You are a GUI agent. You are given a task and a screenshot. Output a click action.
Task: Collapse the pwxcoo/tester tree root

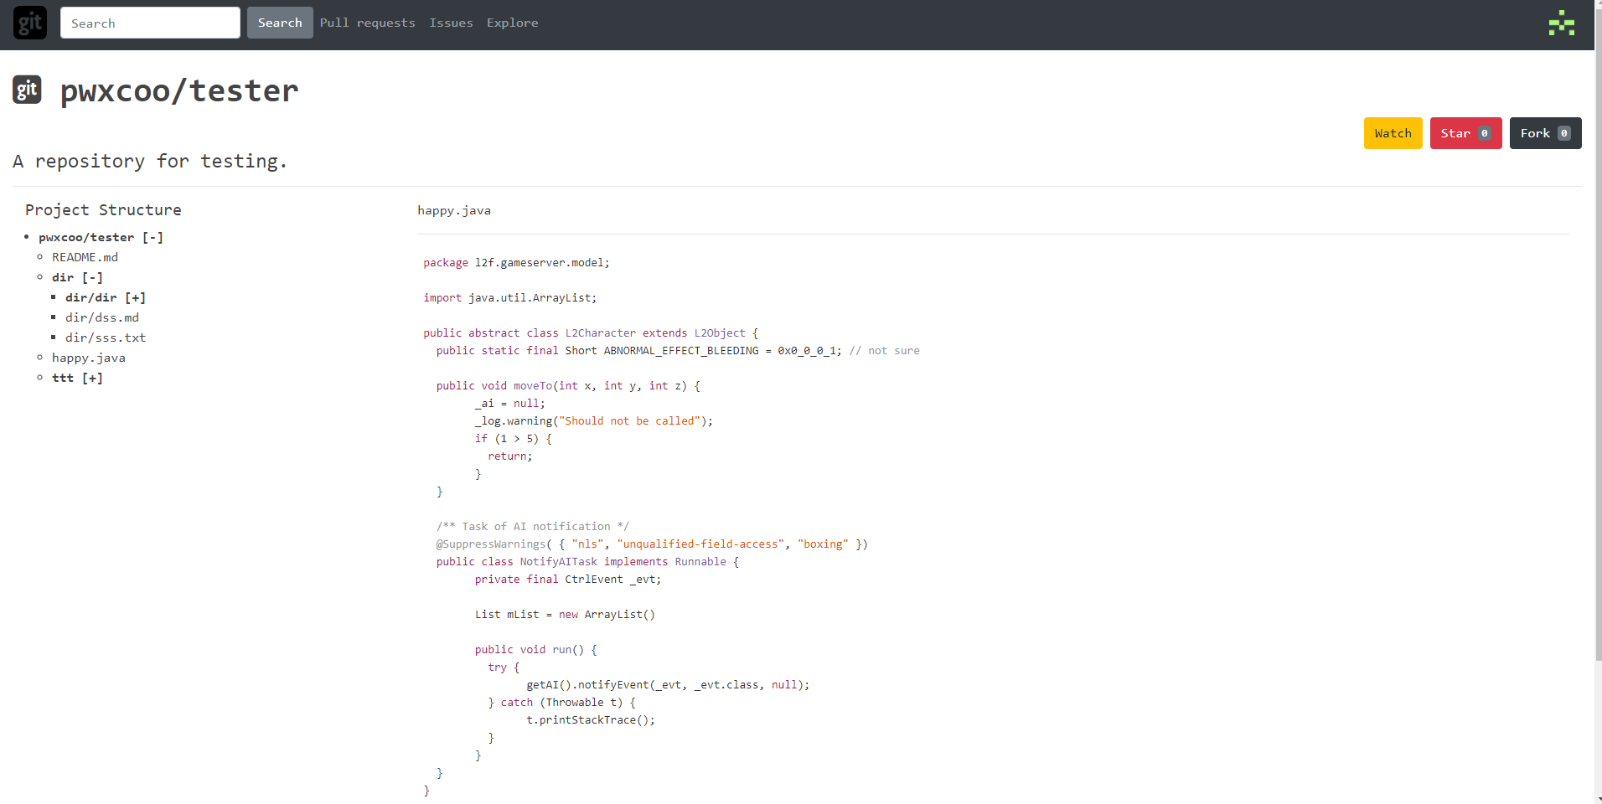coord(152,237)
